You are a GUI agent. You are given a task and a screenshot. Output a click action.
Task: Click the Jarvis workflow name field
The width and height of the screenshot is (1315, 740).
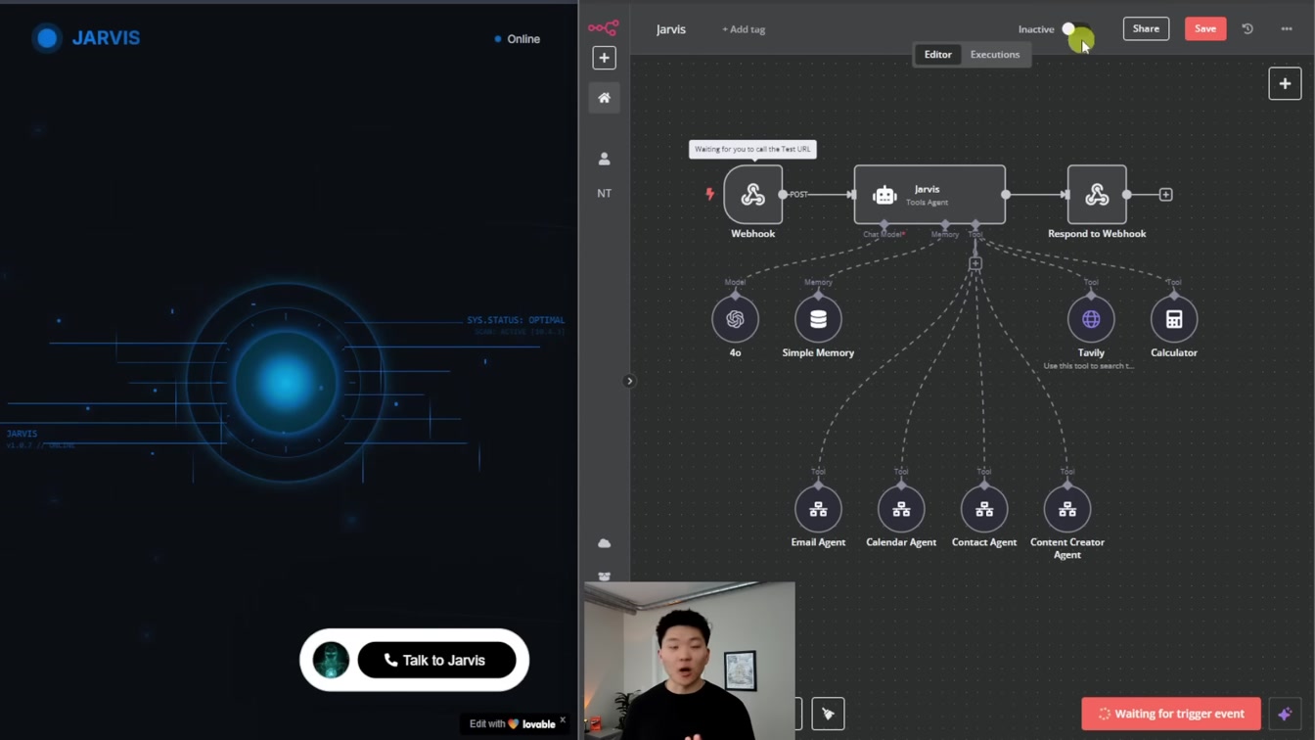[x=671, y=29]
